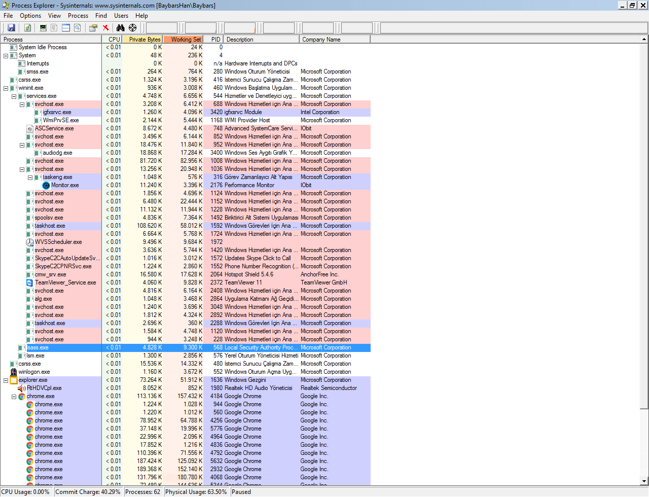Toggle Show Process Tree toolbar icon
649x497 pixels.
click(54, 28)
